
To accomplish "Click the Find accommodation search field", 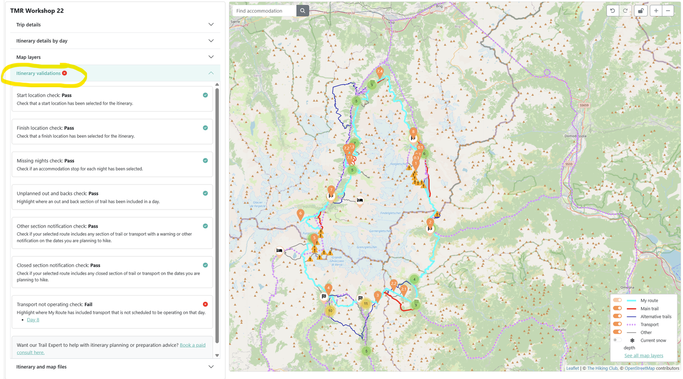I will click(x=265, y=11).
